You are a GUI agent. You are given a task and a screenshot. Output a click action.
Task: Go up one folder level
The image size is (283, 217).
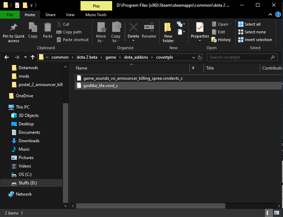click(33, 57)
